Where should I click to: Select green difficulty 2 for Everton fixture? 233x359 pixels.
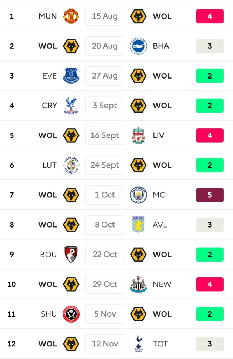pyautogui.click(x=210, y=76)
